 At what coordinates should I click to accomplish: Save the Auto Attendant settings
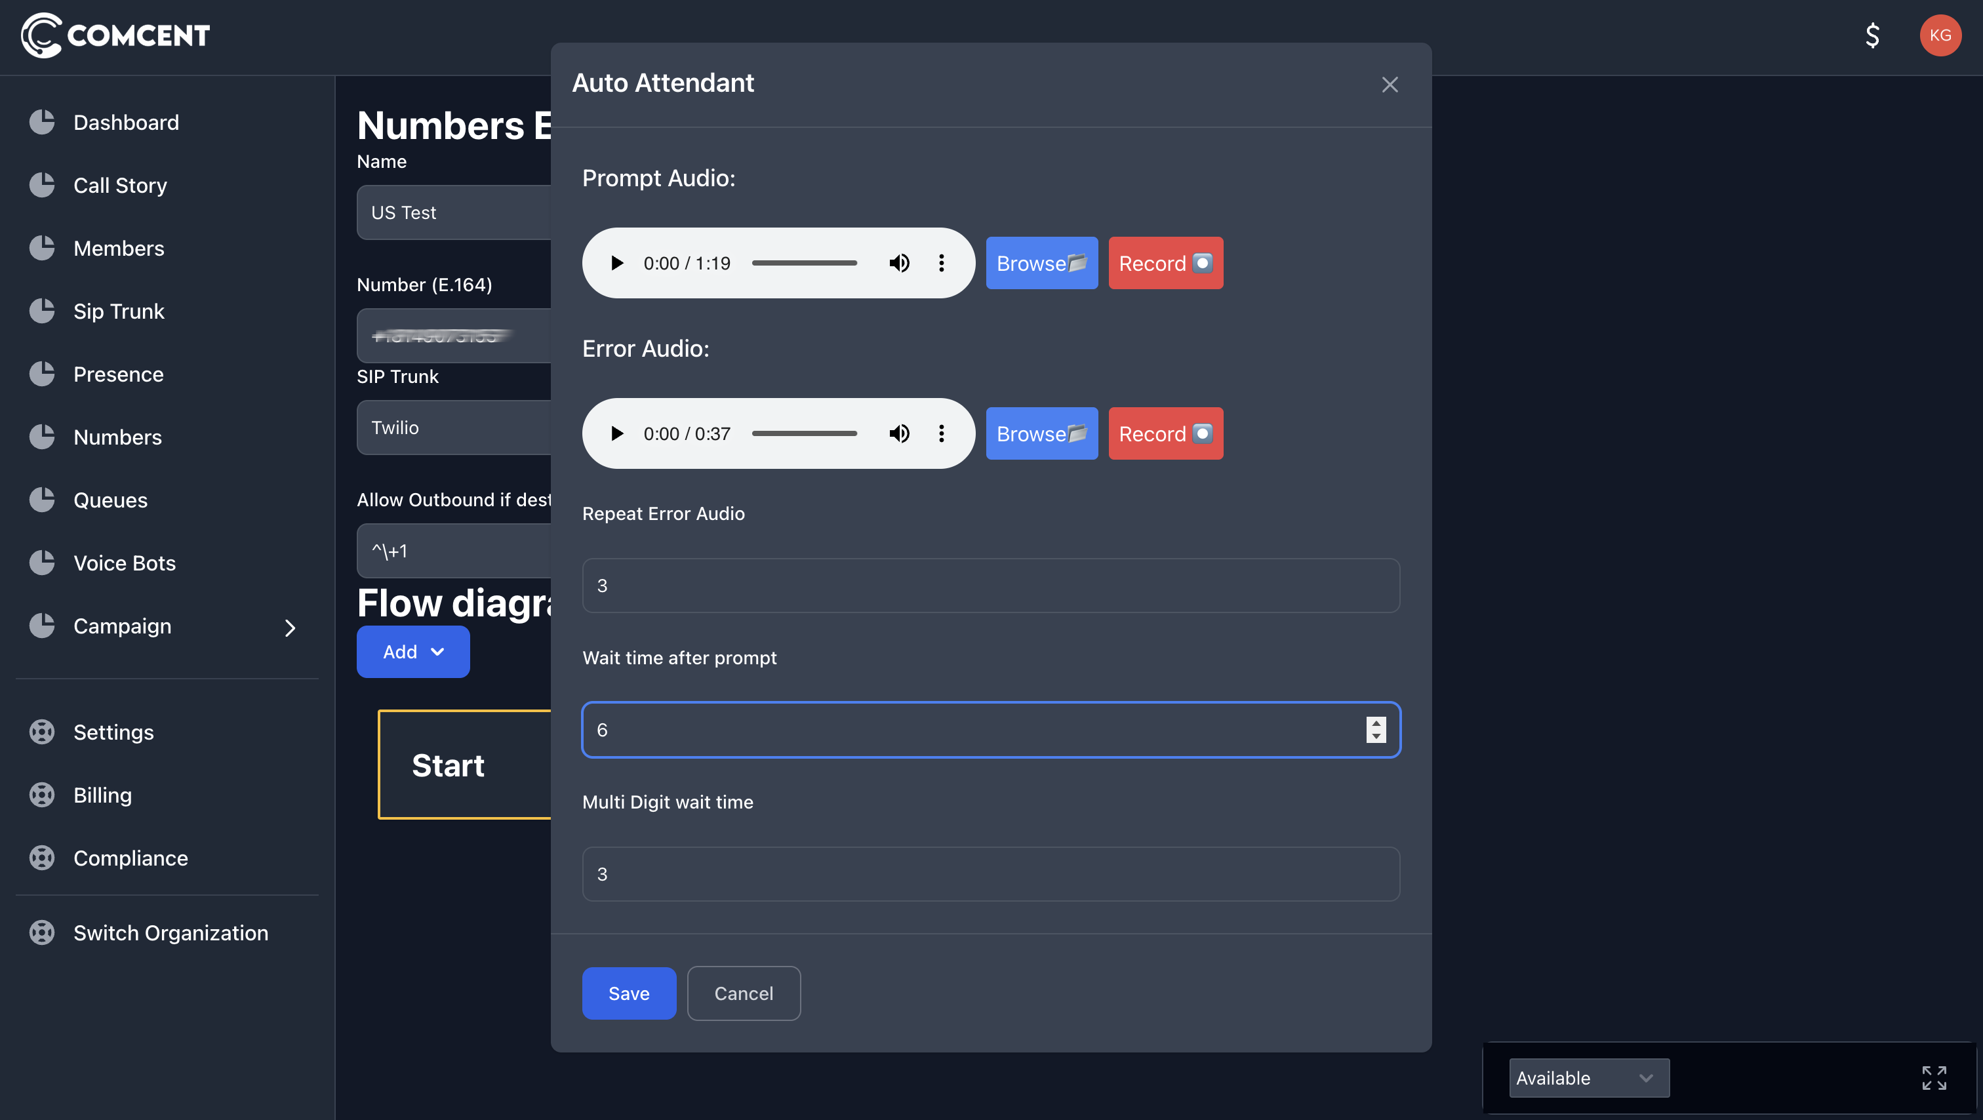pyautogui.click(x=629, y=993)
